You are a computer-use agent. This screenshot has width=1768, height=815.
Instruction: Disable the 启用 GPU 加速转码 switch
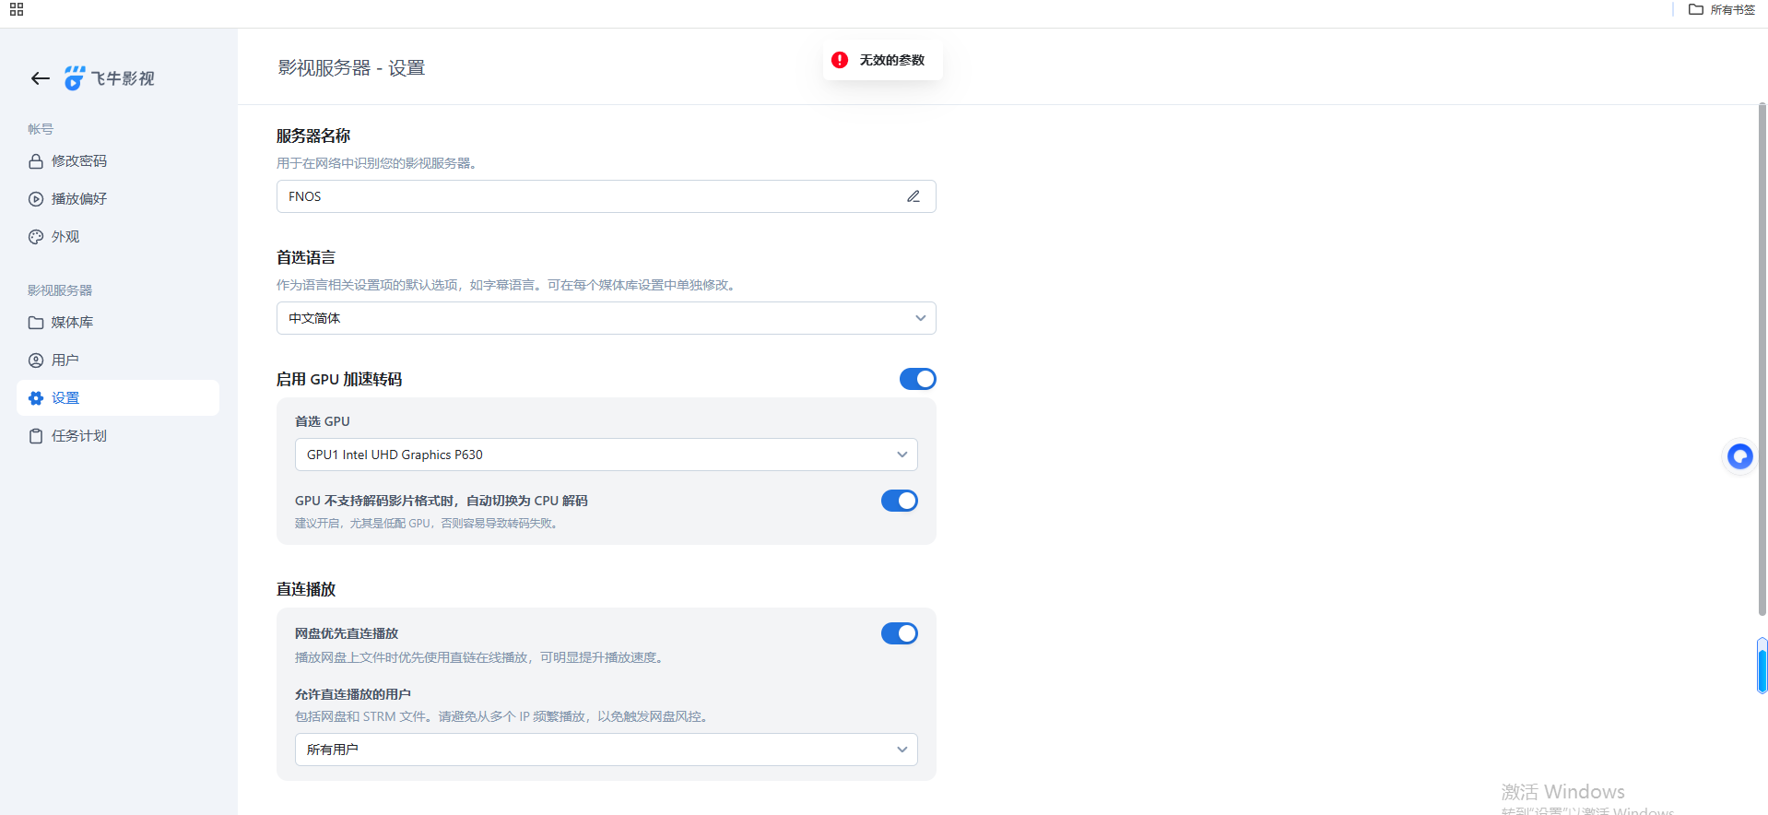(x=918, y=379)
